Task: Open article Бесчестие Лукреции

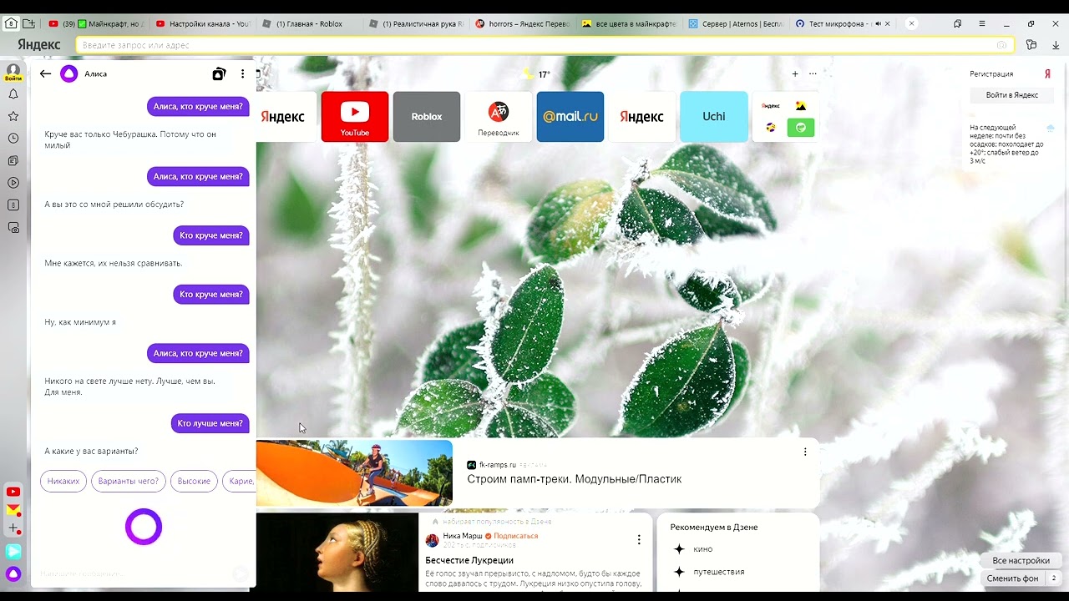Action: click(x=469, y=560)
